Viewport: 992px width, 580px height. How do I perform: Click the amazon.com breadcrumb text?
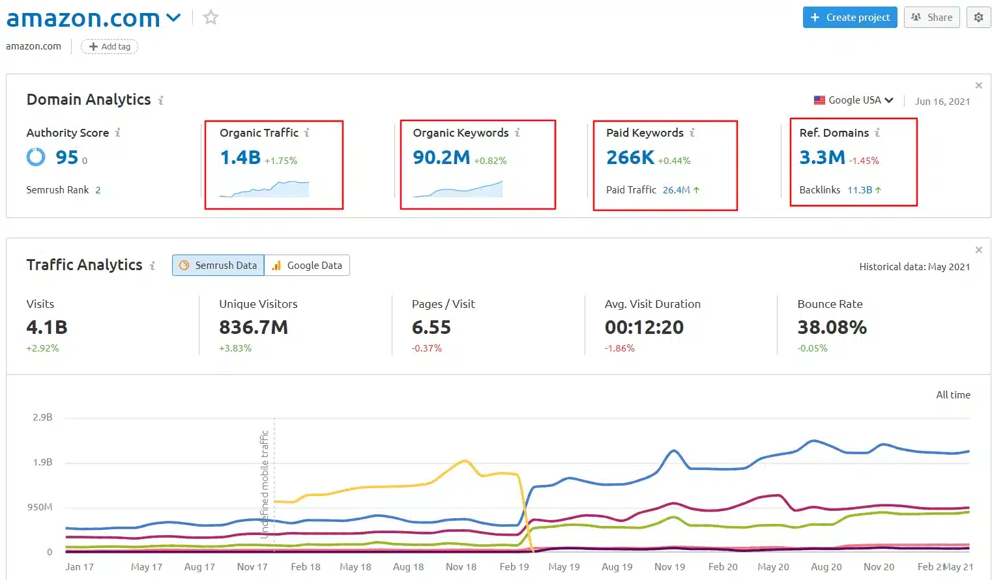[x=33, y=46]
